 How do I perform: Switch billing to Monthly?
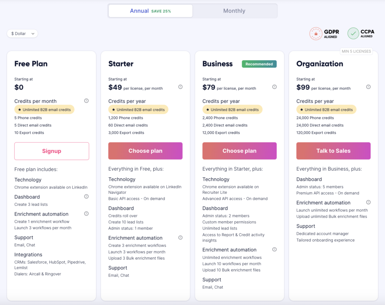(234, 11)
